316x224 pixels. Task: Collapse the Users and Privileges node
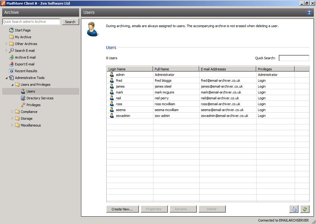click(x=12, y=85)
